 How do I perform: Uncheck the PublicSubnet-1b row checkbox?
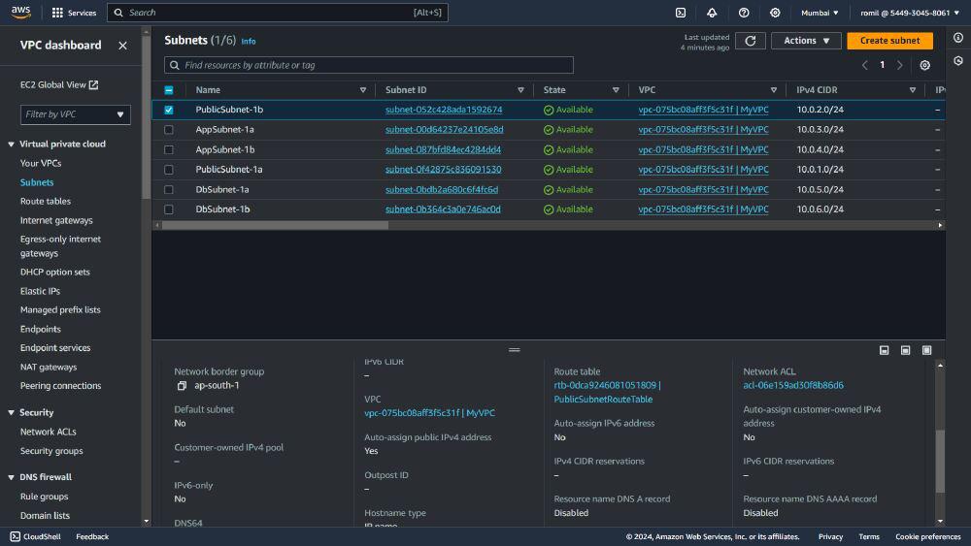[169, 110]
